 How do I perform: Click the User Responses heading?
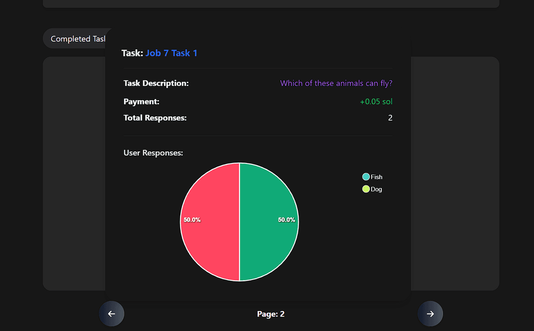pyautogui.click(x=153, y=152)
